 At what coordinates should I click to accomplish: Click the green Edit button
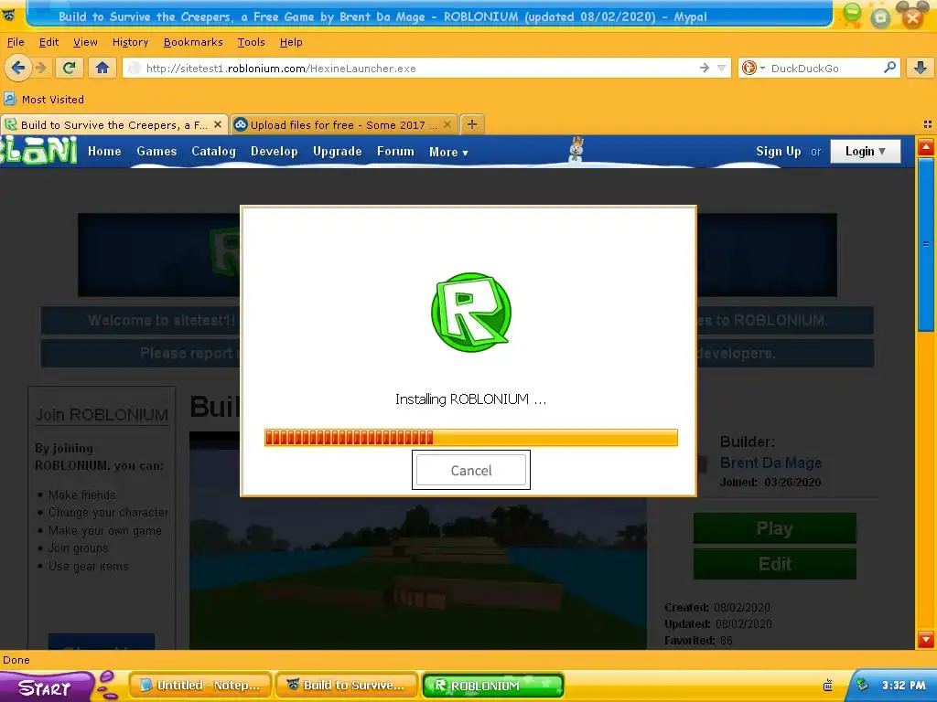click(x=774, y=564)
